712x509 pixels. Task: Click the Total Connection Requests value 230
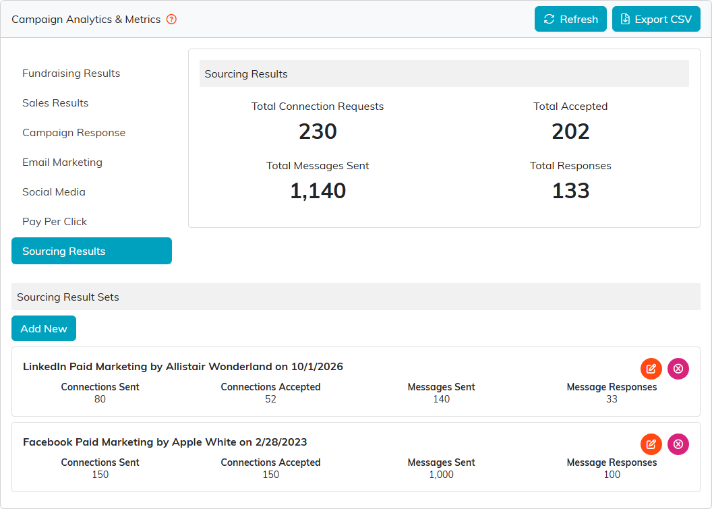(x=318, y=131)
